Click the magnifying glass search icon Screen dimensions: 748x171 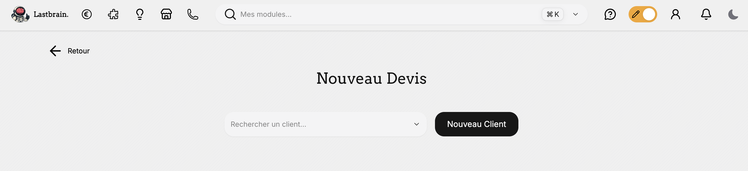tap(230, 14)
